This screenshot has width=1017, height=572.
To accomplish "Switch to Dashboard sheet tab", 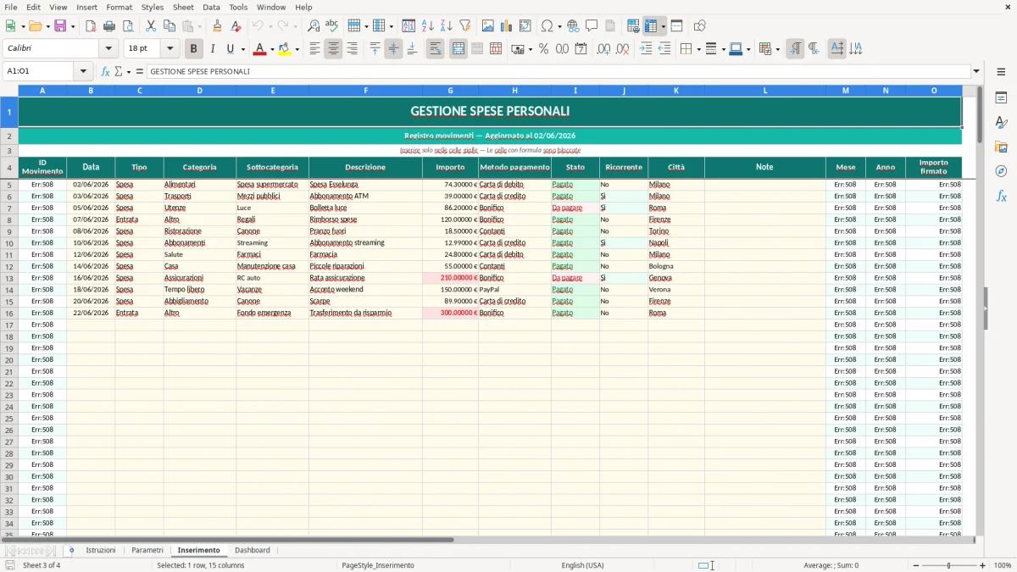I will pyautogui.click(x=253, y=550).
